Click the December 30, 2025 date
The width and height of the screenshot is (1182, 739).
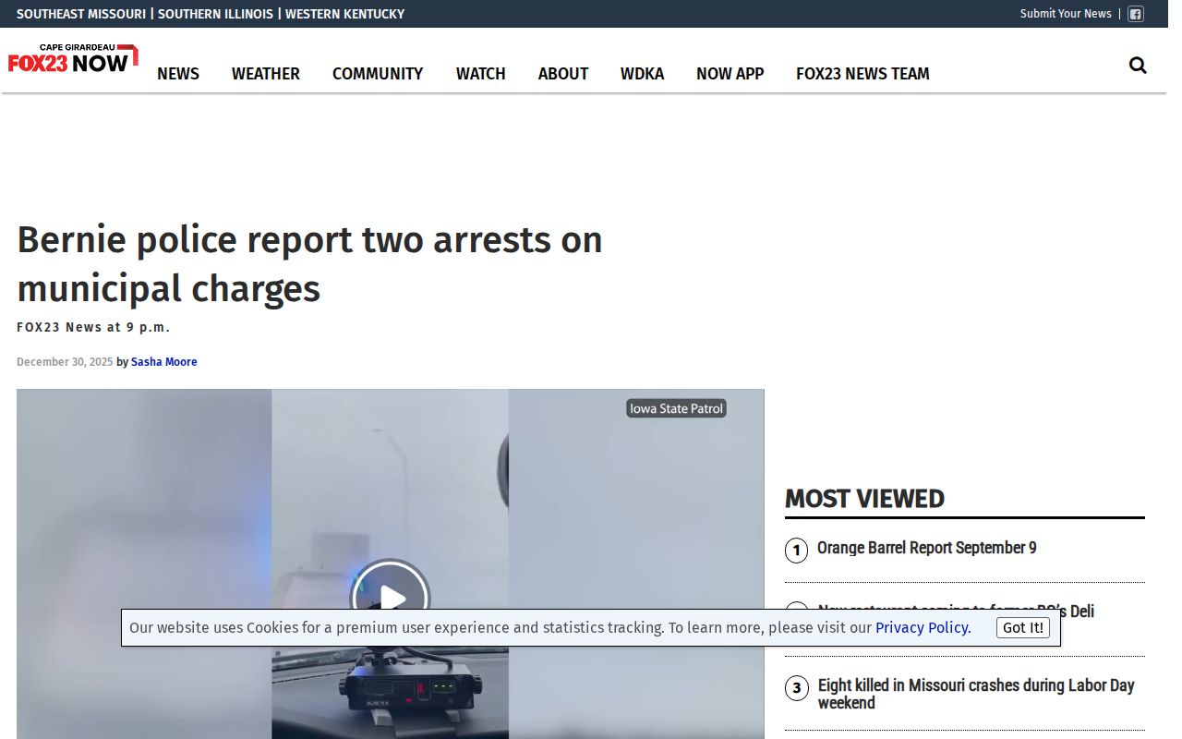pyautogui.click(x=65, y=362)
